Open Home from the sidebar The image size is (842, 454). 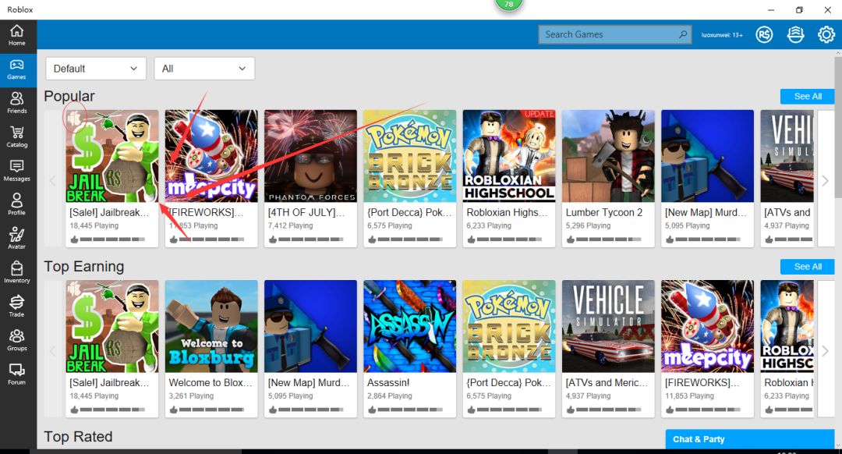pos(16,34)
